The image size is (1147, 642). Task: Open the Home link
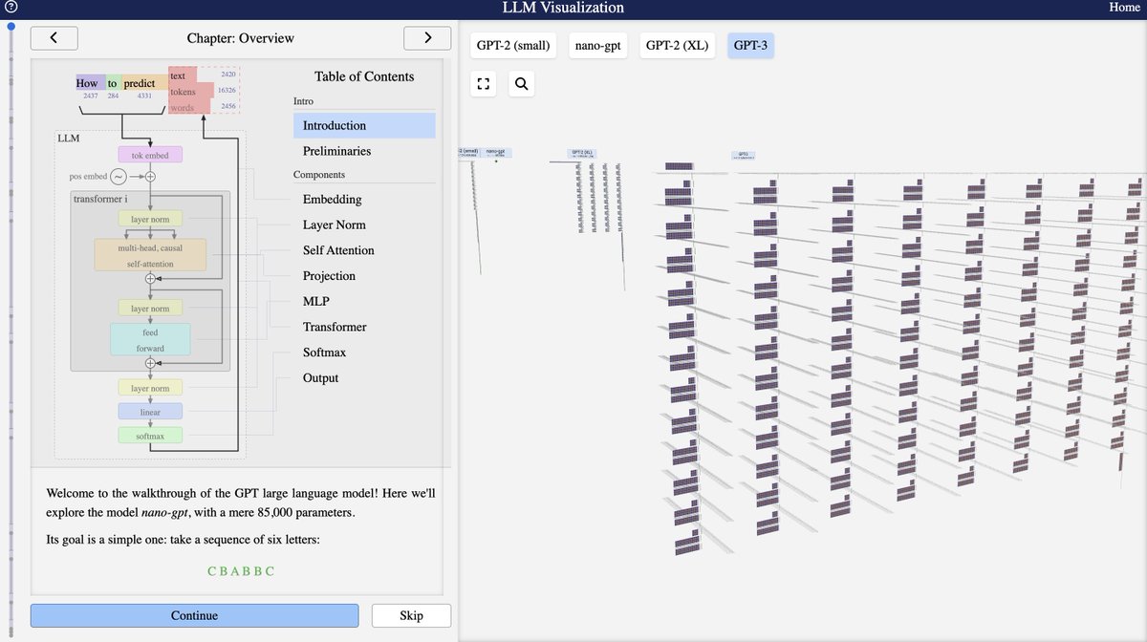1124,8
